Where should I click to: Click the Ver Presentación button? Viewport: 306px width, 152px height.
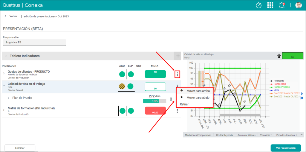[286, 148]
